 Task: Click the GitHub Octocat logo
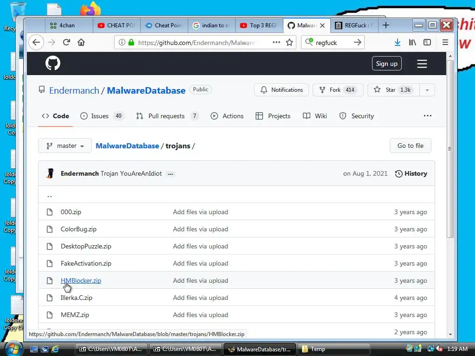click(x=53, y=63)
